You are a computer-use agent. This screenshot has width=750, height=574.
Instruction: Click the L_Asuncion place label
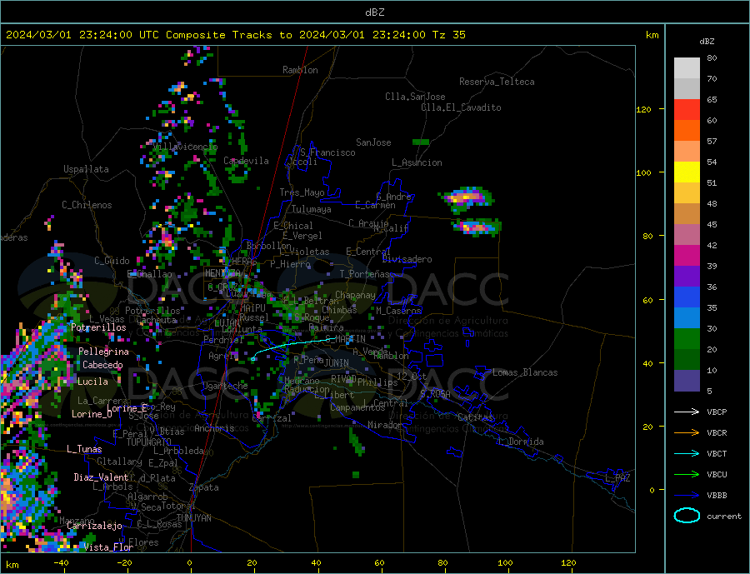tap(417, 162)
